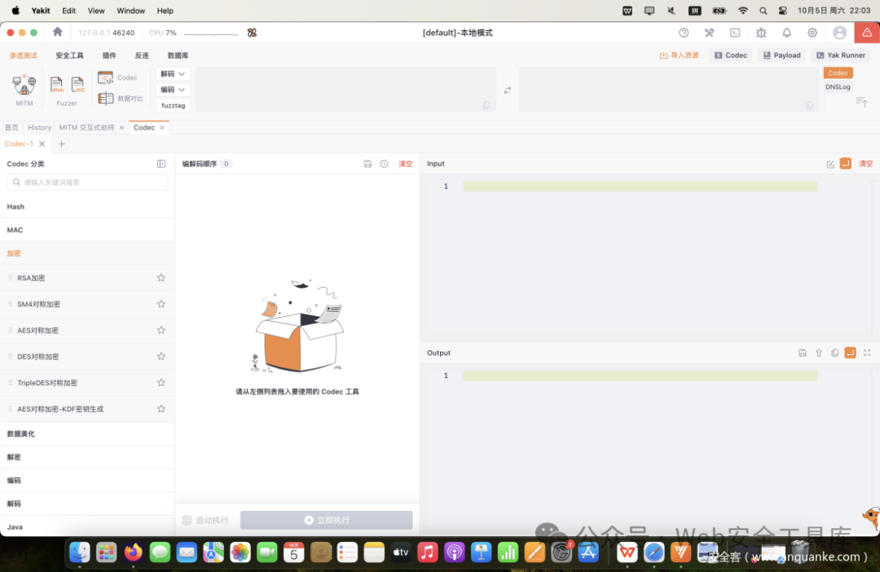Open the user account avatar icon
This screenshot has height=572, width=880.
pyautogui.click(x=839, y=33)
